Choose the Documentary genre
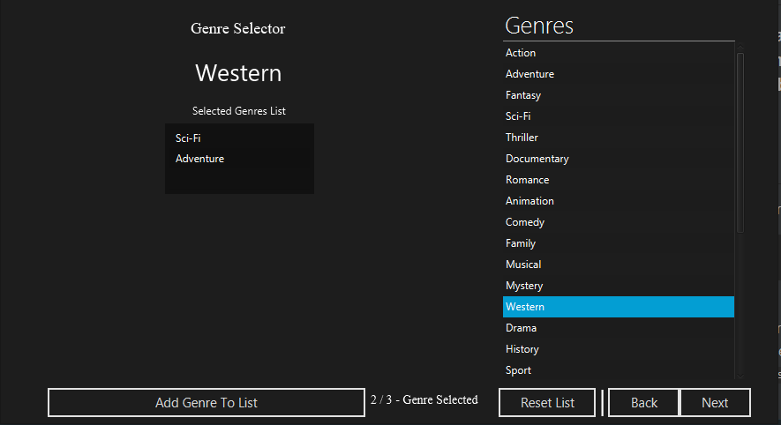 coord(537,159)
